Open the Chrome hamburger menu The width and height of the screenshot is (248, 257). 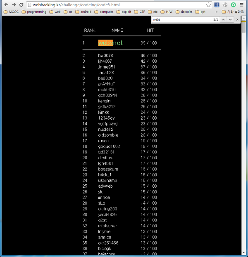(241, 5)
